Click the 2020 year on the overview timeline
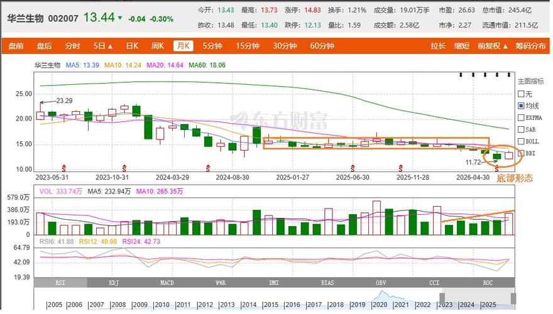Viewport: 553px width, 314px height. click(x=380, y=305)
